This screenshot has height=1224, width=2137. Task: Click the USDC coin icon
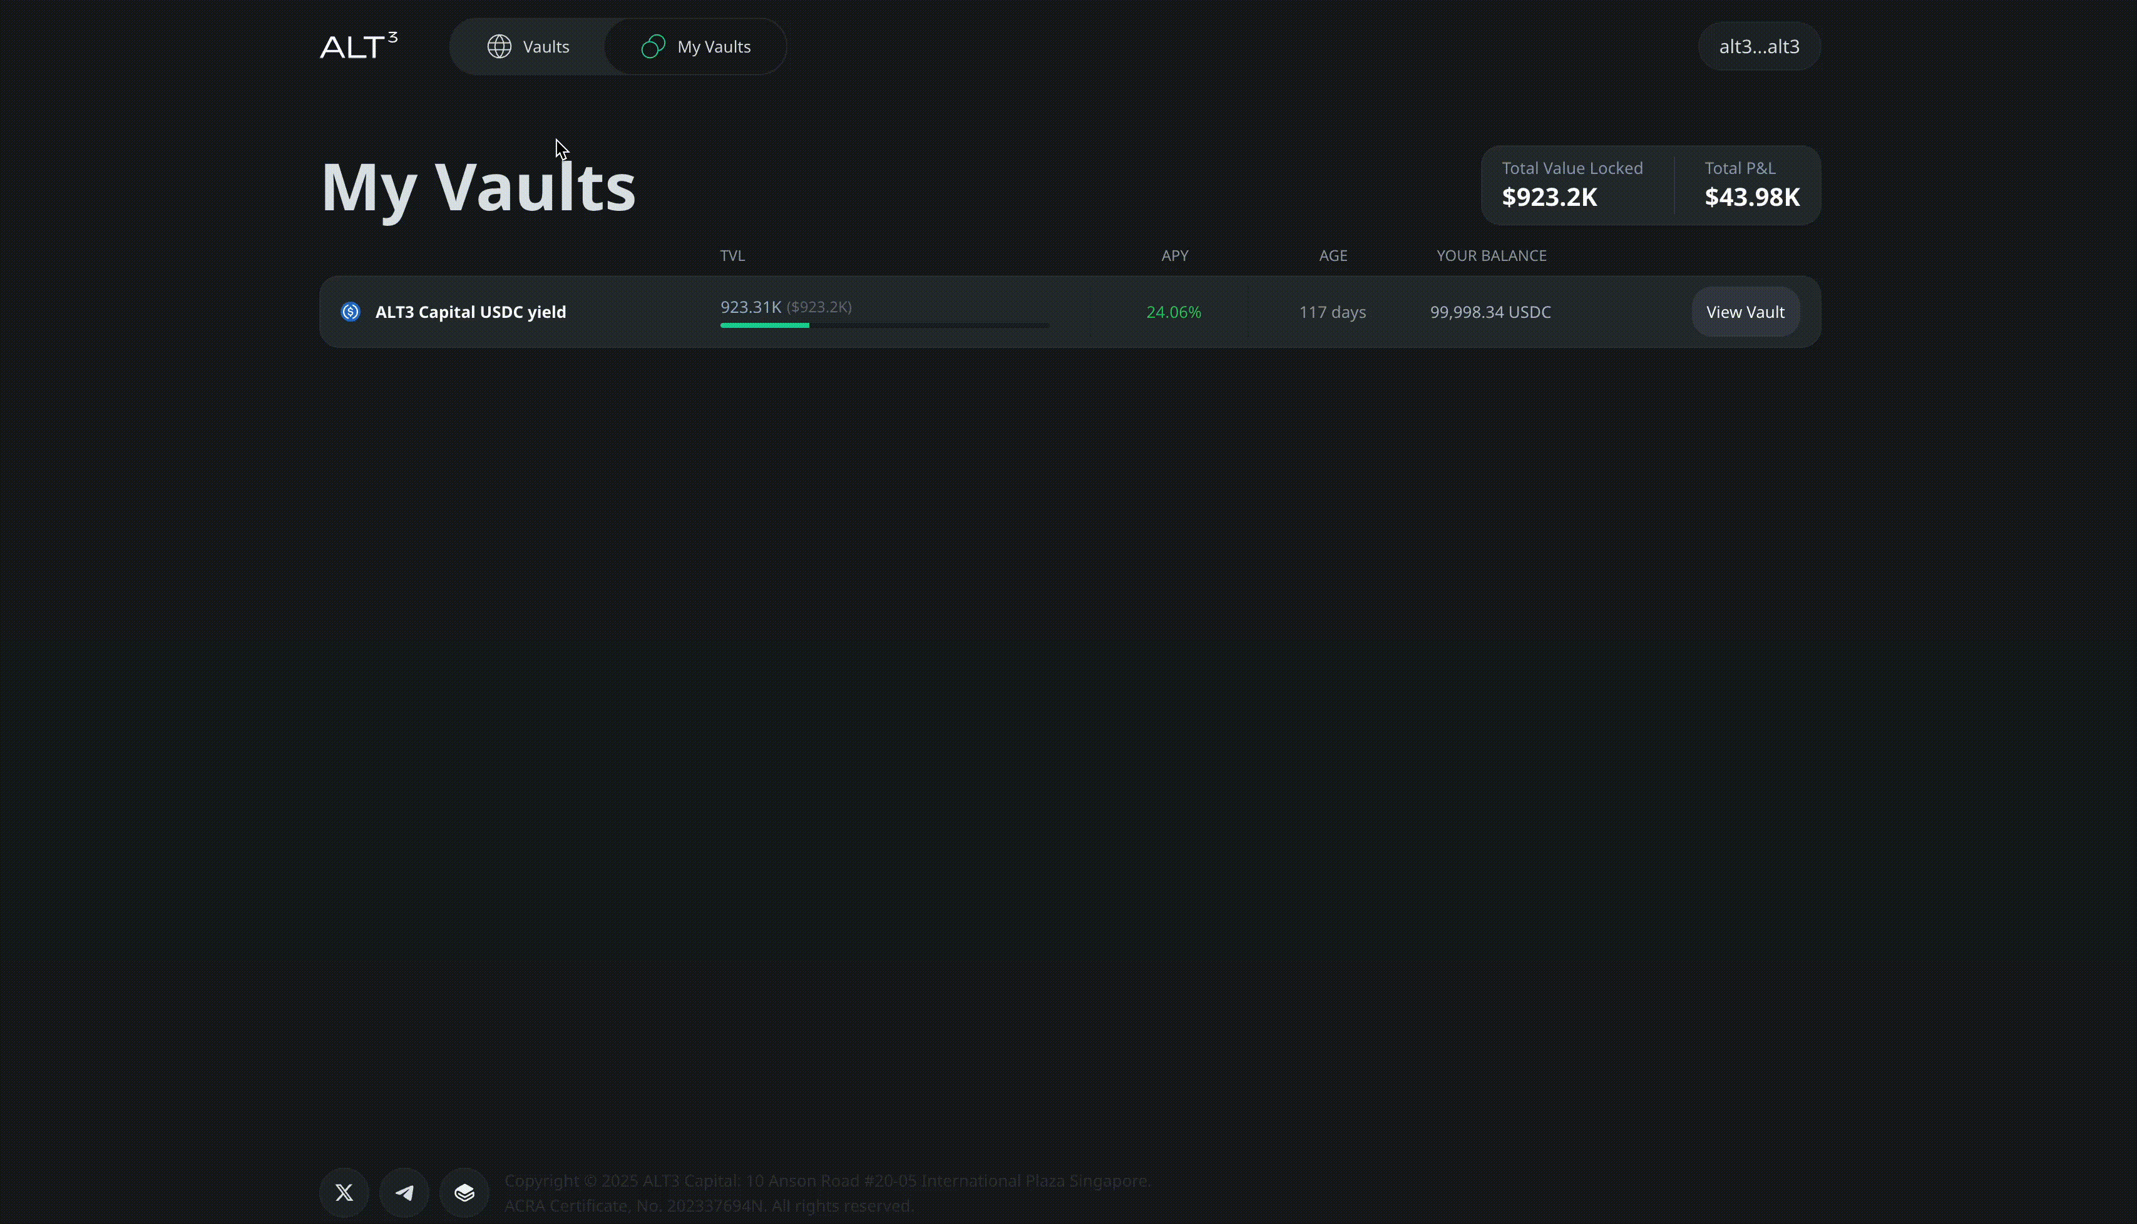tap(351, 312)
